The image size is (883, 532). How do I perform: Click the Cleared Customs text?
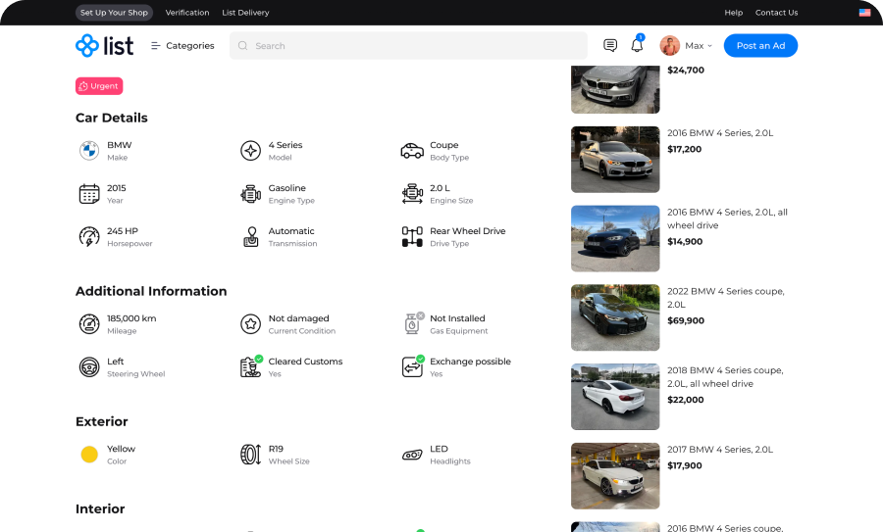(x=305, y=362)
